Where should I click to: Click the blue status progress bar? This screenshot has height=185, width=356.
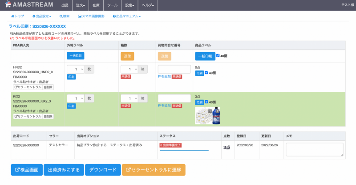pyautogui.click(x=184, y=150)
